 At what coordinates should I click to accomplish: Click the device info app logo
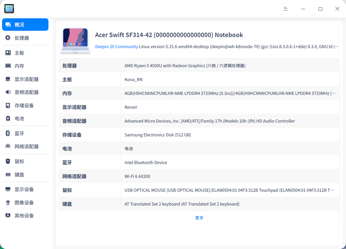coord(9,9)
